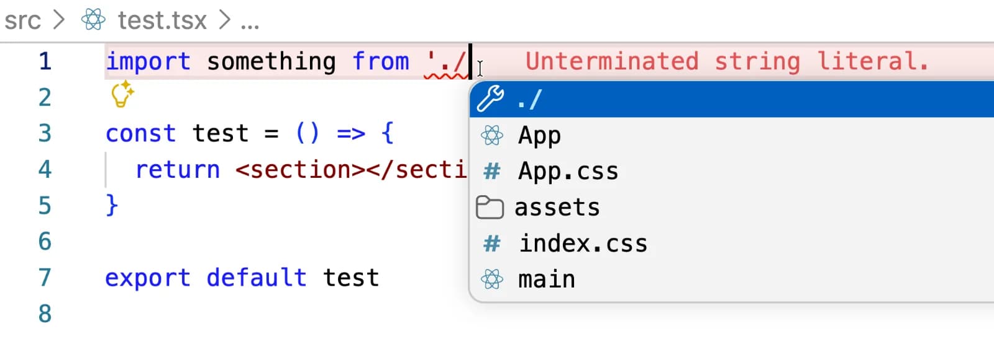This screenshot has height=342, width=994.
Task: Click the hash icon beside App.css
Action: click(x=491, y=171)
